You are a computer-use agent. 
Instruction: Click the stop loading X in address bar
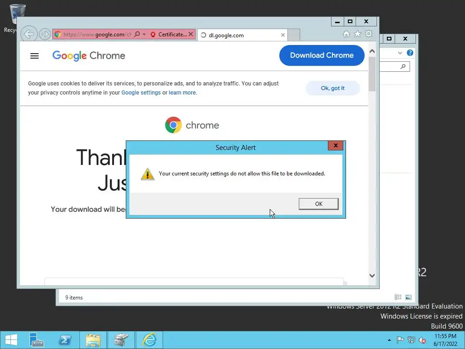pyautogui.click(x=191, y=34)
